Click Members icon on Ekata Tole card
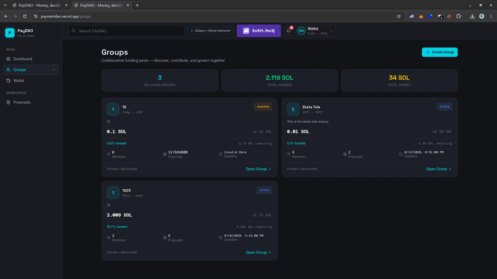497x279 pixels. (x=289, y=154)
